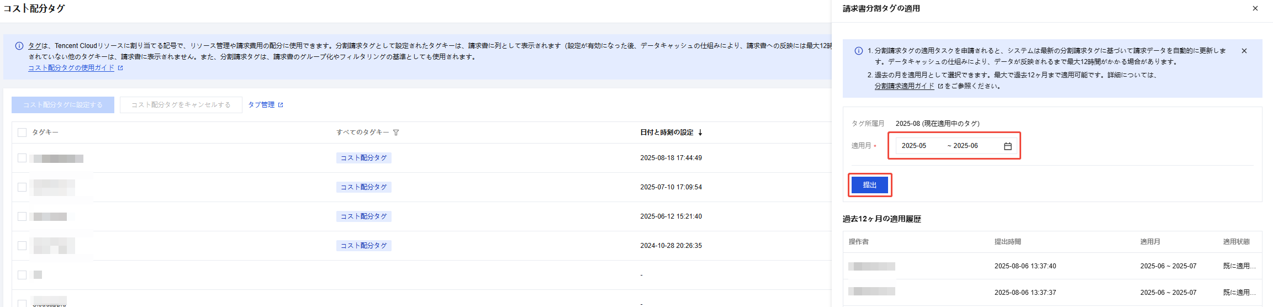Viewport: 1273px width, 307px height.
Task: Click コスト配分タグをキャンセルする button
Action: point(181,105)
